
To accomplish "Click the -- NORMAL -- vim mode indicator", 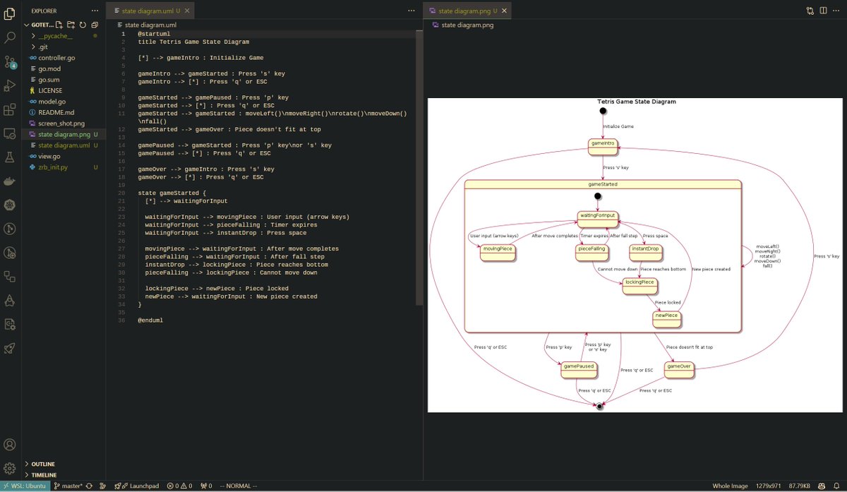I will click(239, 486).
